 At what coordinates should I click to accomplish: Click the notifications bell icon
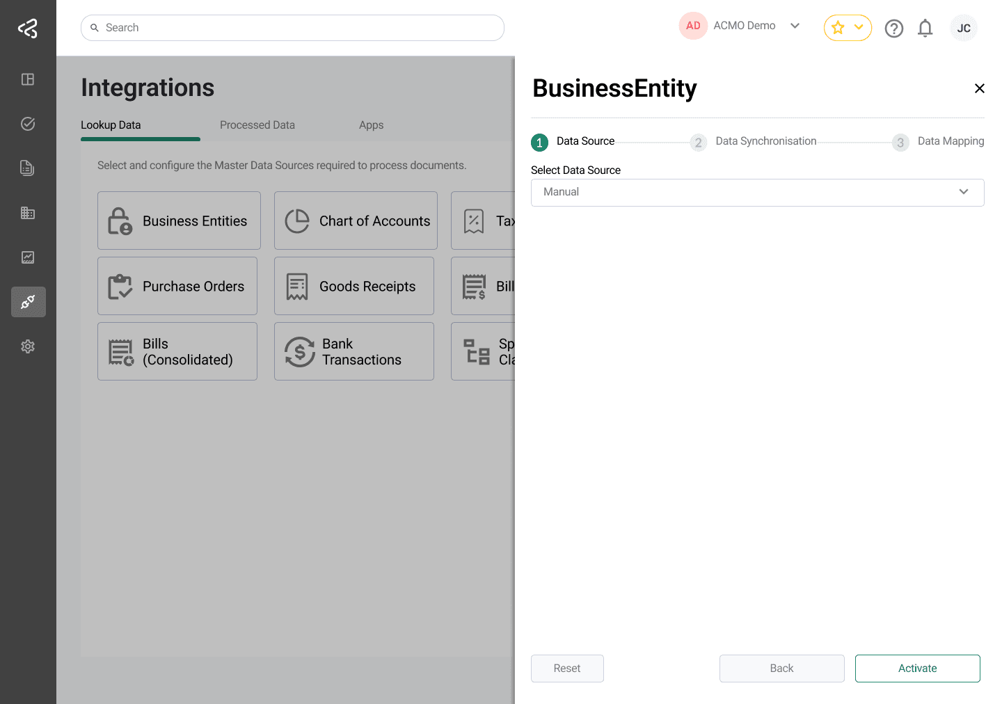925,28
